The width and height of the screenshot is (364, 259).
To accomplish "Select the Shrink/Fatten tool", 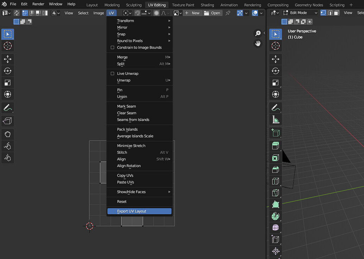I will pos(276,251).
